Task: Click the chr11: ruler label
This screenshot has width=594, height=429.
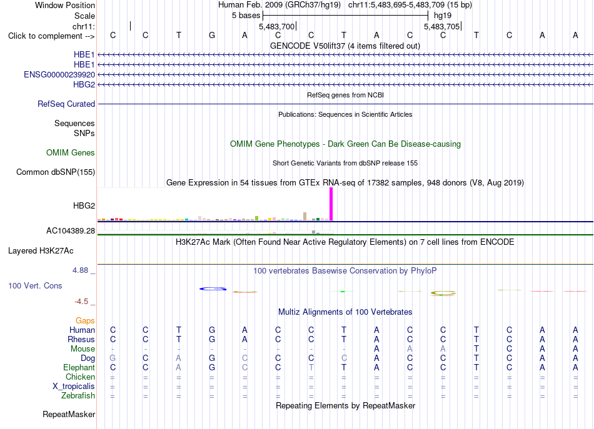Action: pyautogui.click(x=83, y=26)
